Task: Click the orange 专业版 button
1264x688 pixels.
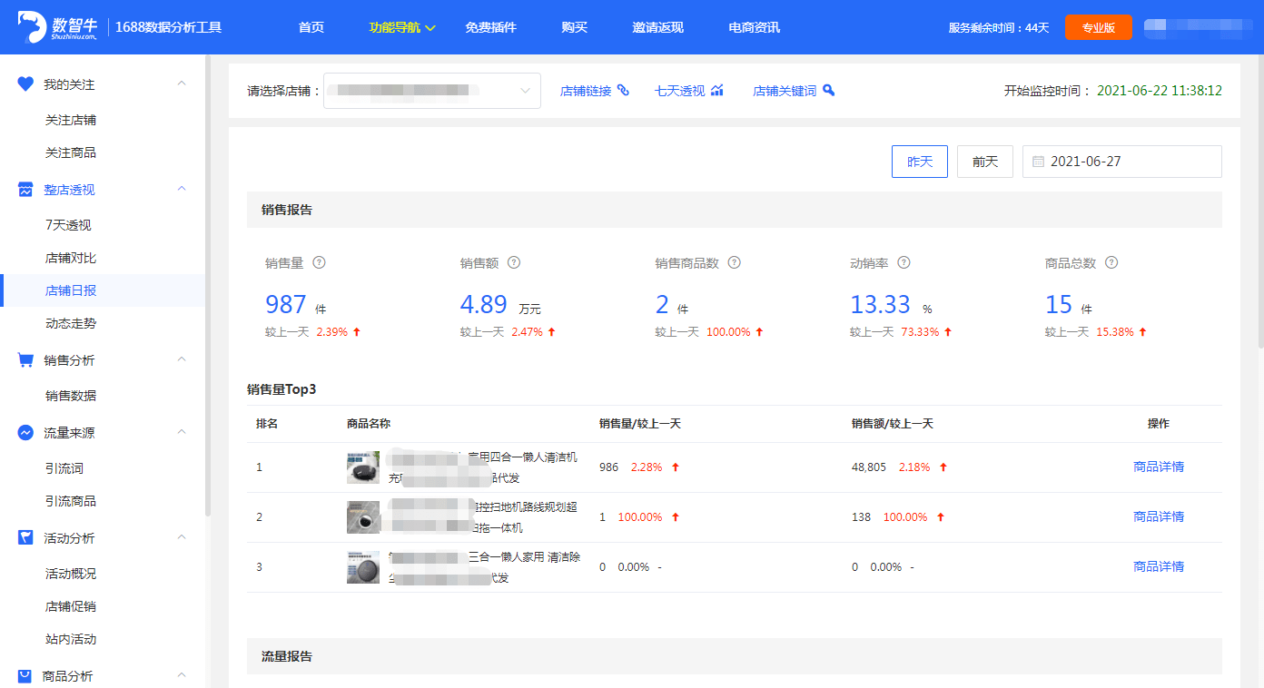Action: coord(1099,27)
